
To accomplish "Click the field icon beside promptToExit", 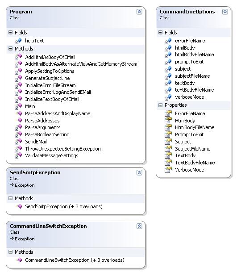I will pos(168,62).
